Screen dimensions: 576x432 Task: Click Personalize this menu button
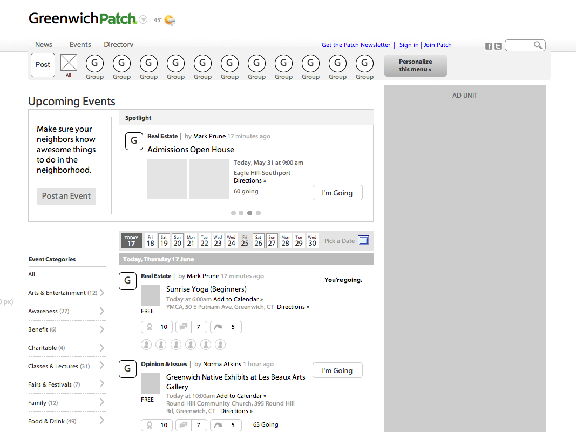[416, 65]
